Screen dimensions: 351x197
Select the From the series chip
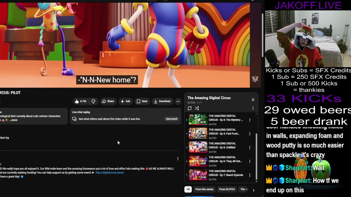click(204, 189)
